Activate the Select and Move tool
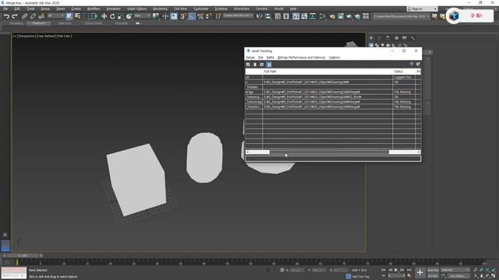499x280 pixels. (x=104, y=16)
